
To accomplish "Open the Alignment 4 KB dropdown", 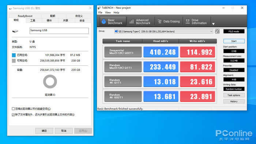I will click(234, 79).
